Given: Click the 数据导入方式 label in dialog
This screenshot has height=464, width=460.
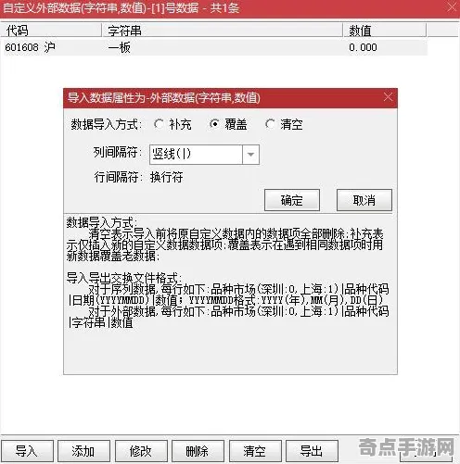Looking at the screenshot, I should tap(106, 124).
